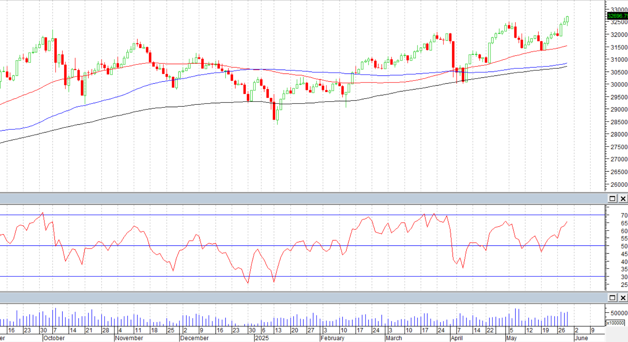Maximize the volume pane

tap(612, 298)
